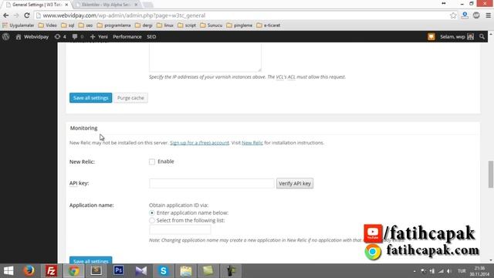Click the Purge cache button
Viewport: 494px width, 278px height.
pos(130,98)
